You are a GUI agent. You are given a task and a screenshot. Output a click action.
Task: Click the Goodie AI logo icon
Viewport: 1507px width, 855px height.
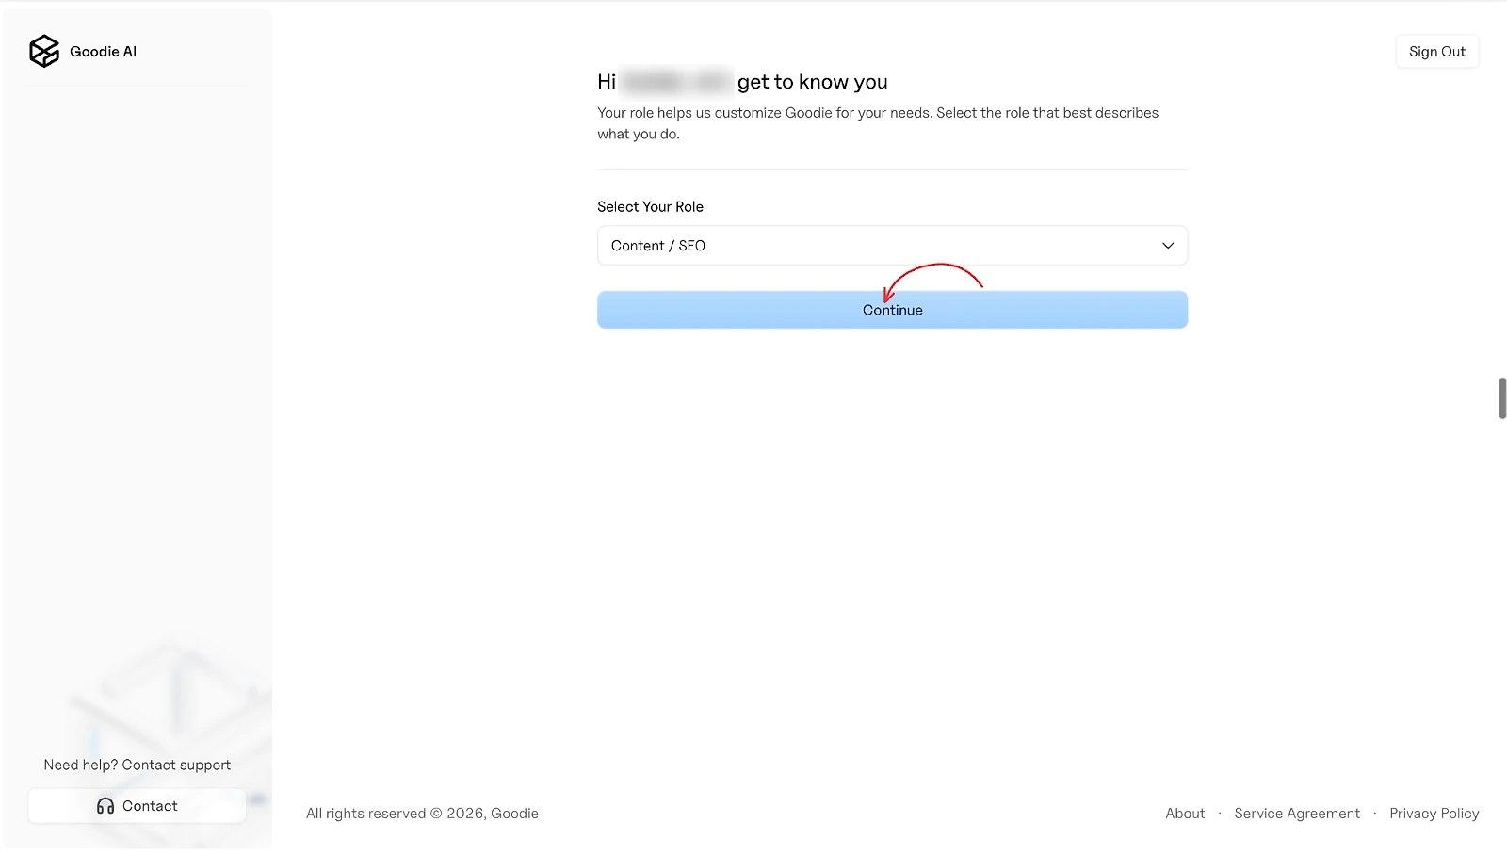tap(44, 52)
